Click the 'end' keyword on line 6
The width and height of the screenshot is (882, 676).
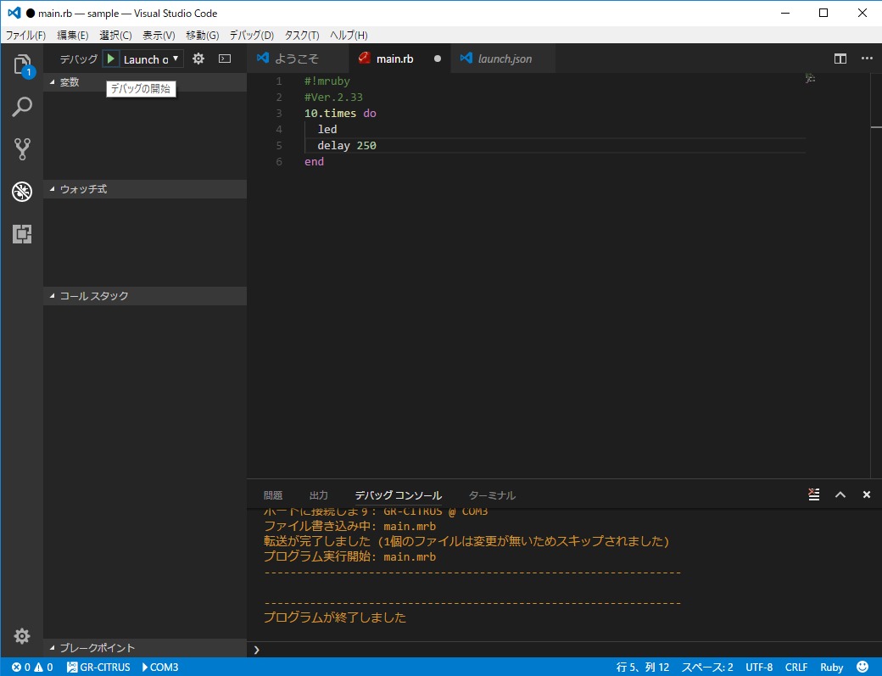pos(314,161)
